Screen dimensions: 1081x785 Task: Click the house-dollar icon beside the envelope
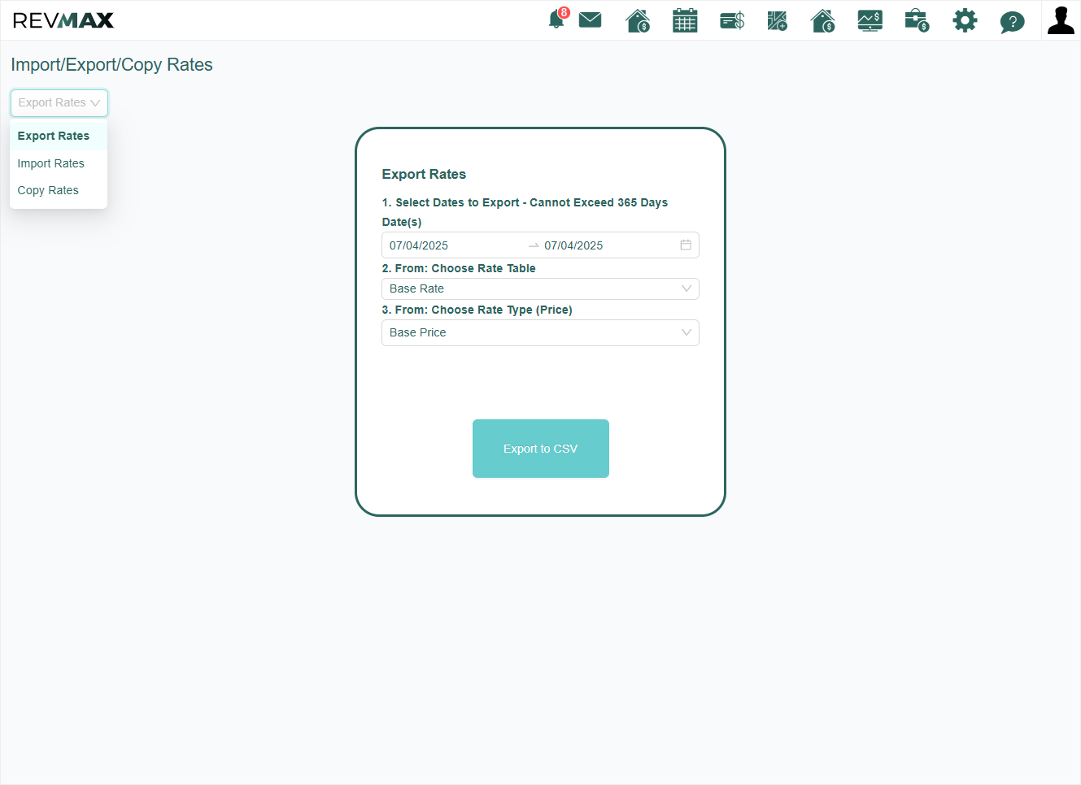pyautogui.click(x=638, y=20)
